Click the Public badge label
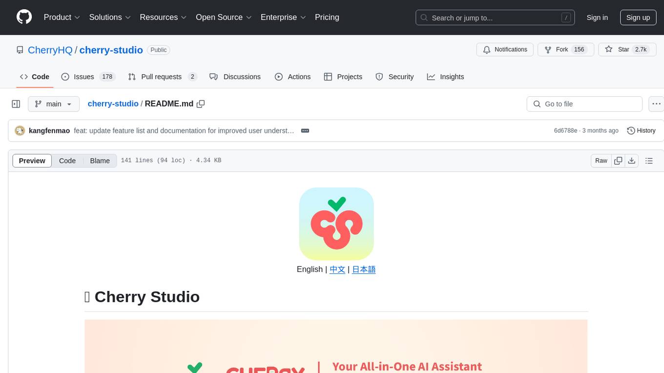Screen dimensions: 664x373 [159, 50]
